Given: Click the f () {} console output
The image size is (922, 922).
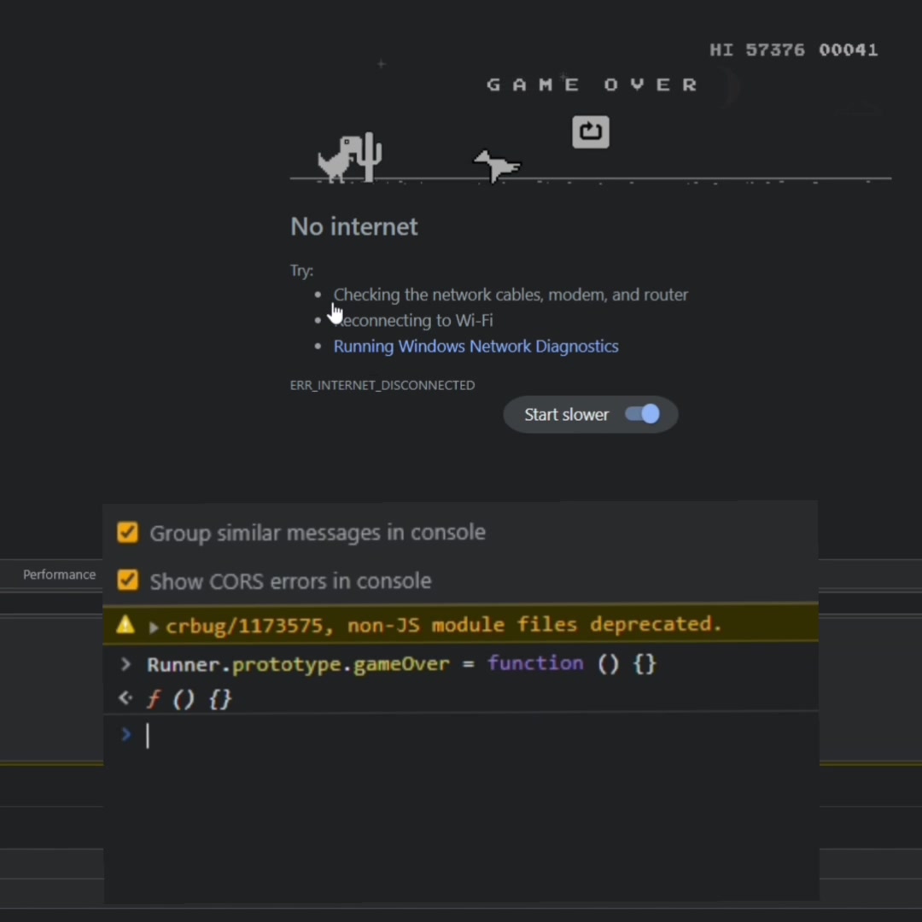Looking at the screenshot, I should 190,699.
